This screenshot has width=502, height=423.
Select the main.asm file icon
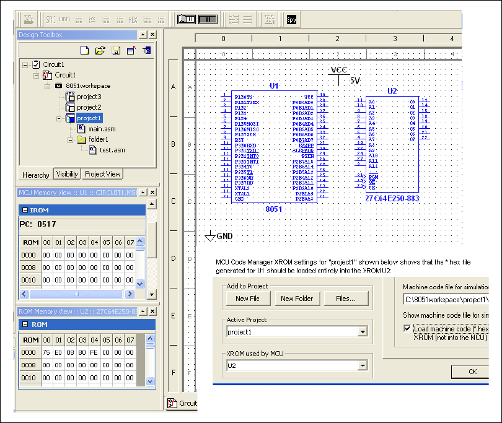pos(81,129)
